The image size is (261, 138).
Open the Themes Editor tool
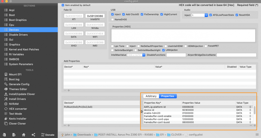click(x=18, y=89)
